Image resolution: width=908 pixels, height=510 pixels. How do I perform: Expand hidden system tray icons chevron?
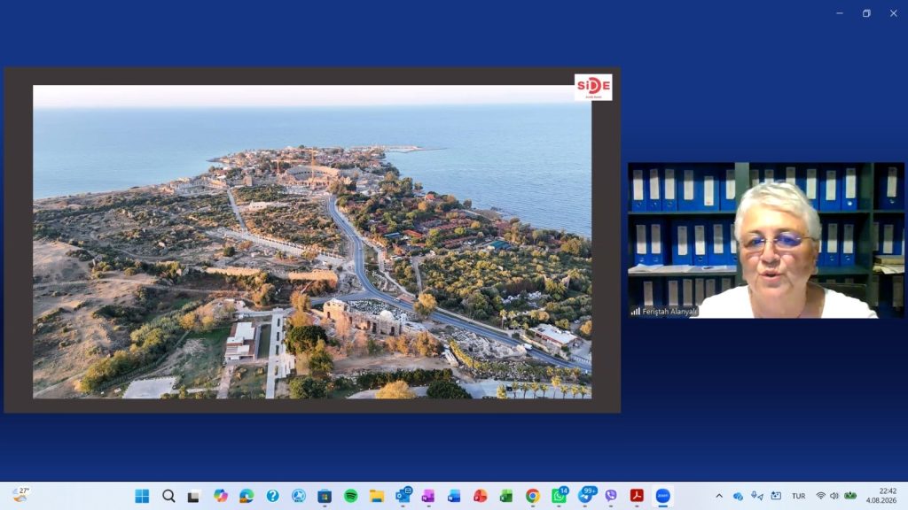[719, 496]
